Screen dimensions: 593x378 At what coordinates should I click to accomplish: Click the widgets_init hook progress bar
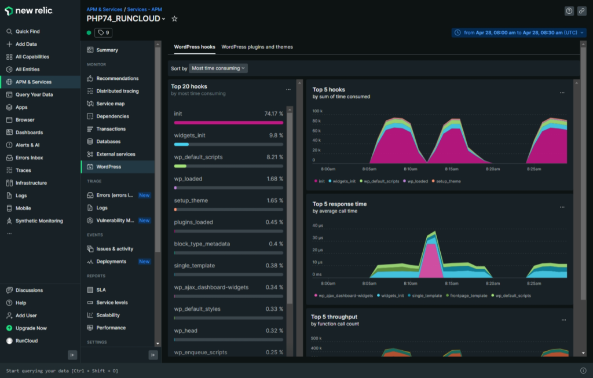[x=228, y=144]
